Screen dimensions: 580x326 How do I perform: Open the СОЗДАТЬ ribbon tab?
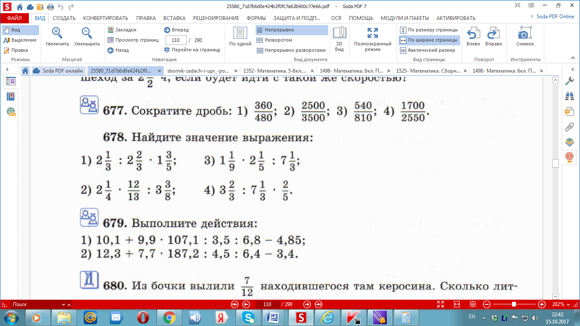(x=64, y=18)
